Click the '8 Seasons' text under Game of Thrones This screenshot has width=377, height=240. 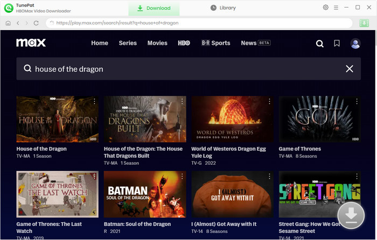[306, 156]
